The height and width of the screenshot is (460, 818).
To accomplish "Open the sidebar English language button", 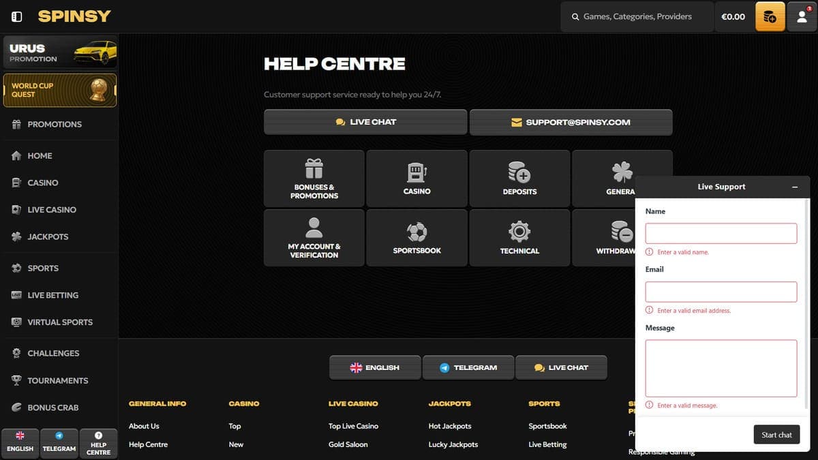I will 20,443.
